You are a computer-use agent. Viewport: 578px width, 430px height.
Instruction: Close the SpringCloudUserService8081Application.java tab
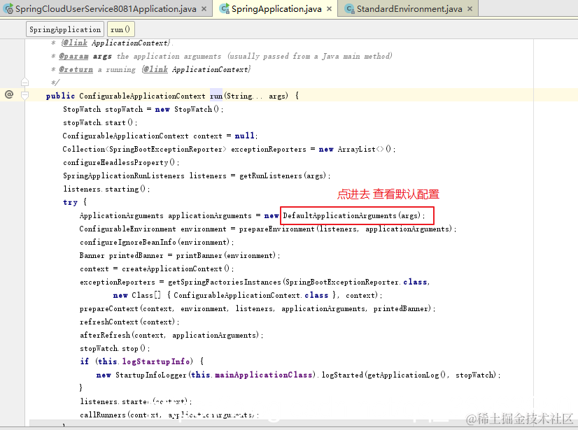pyautogui.click(x=204, y=9)
